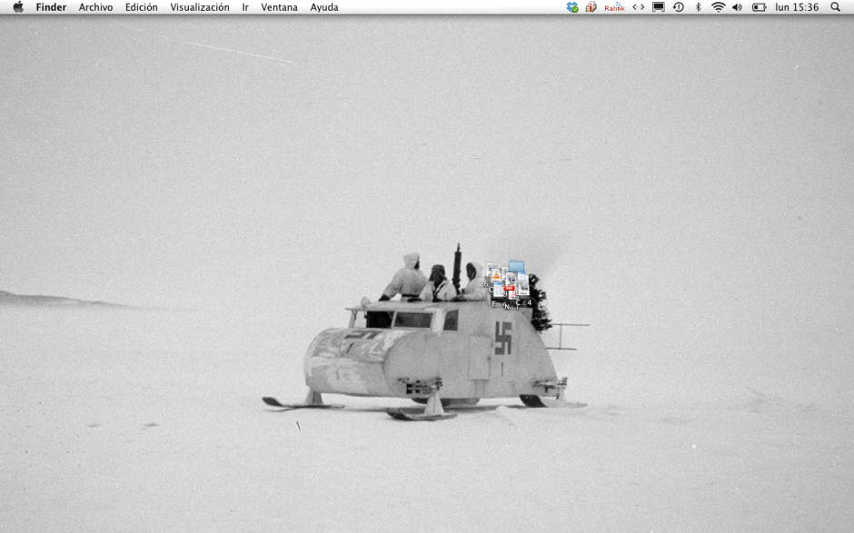Open the display mirroring menu
The width and height of the screenshot is (854, 533).
pyautogui.click(x=659, y=7)
